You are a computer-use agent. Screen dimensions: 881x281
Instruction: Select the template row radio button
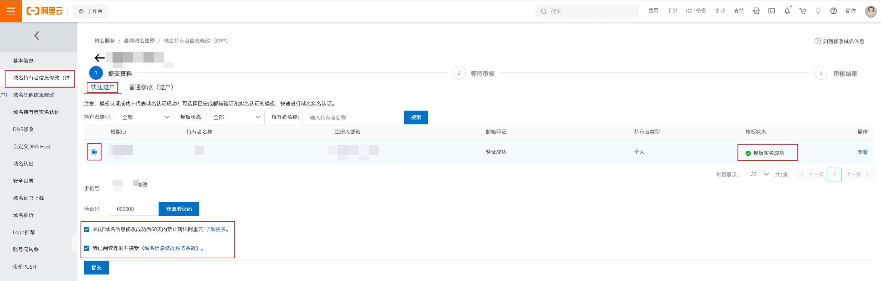point(94,152)
